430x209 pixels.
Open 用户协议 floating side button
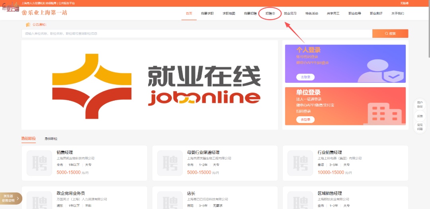[420, 105]
